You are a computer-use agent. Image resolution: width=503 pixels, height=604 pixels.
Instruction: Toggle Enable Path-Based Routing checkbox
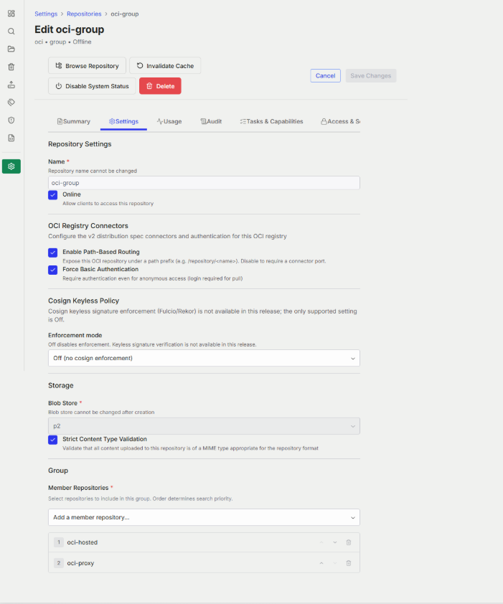53,253
